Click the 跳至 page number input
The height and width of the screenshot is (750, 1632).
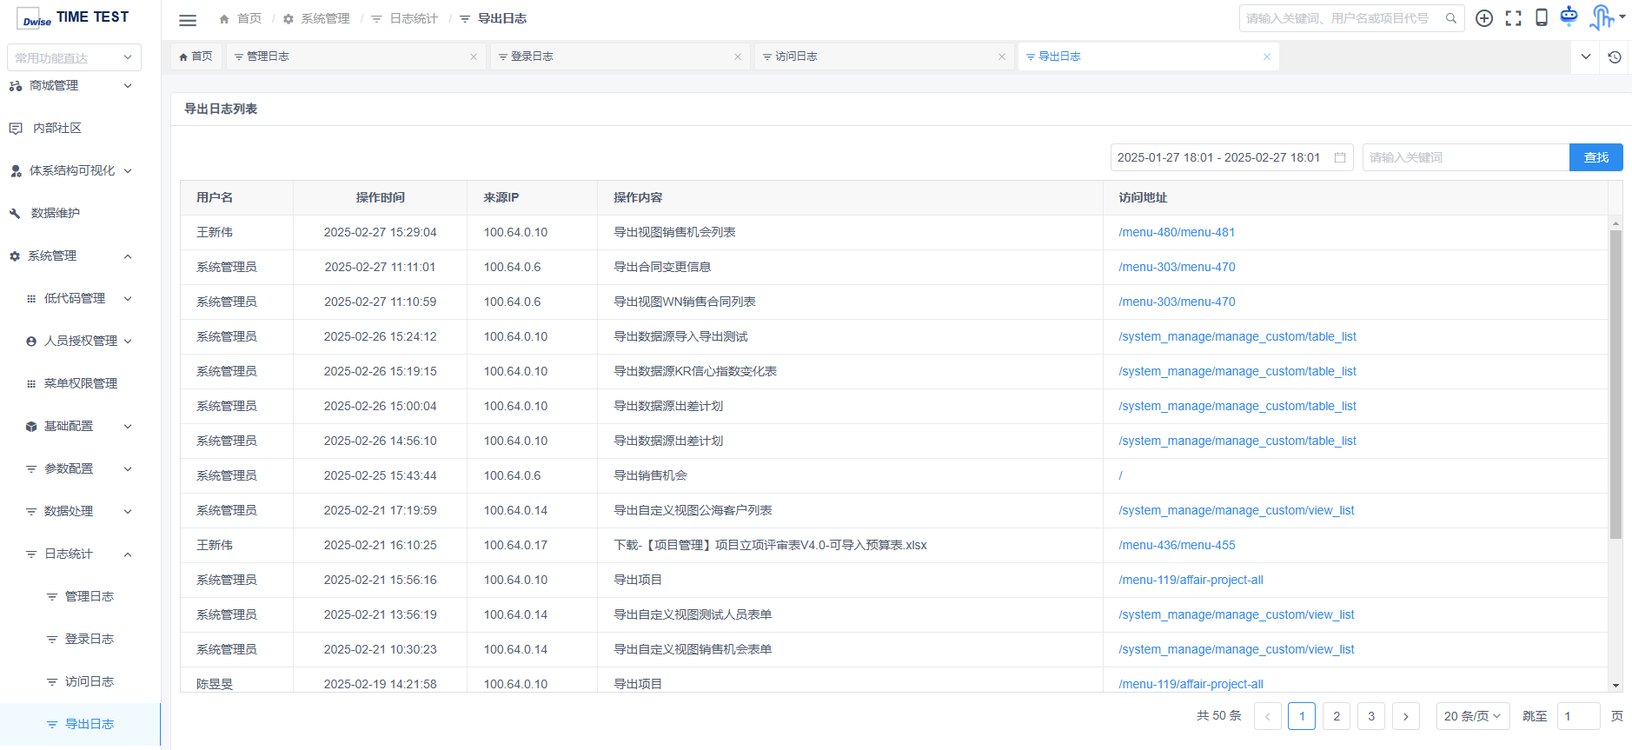[x=1579, y=716]
